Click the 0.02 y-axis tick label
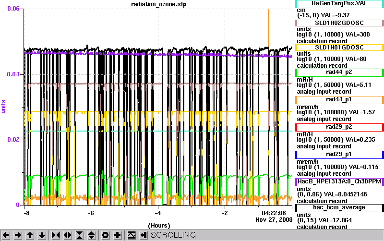The image size is (384, 241). (13, 140)
